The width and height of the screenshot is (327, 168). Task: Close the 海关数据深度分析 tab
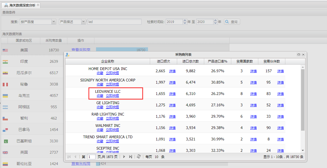coord(38,5)
